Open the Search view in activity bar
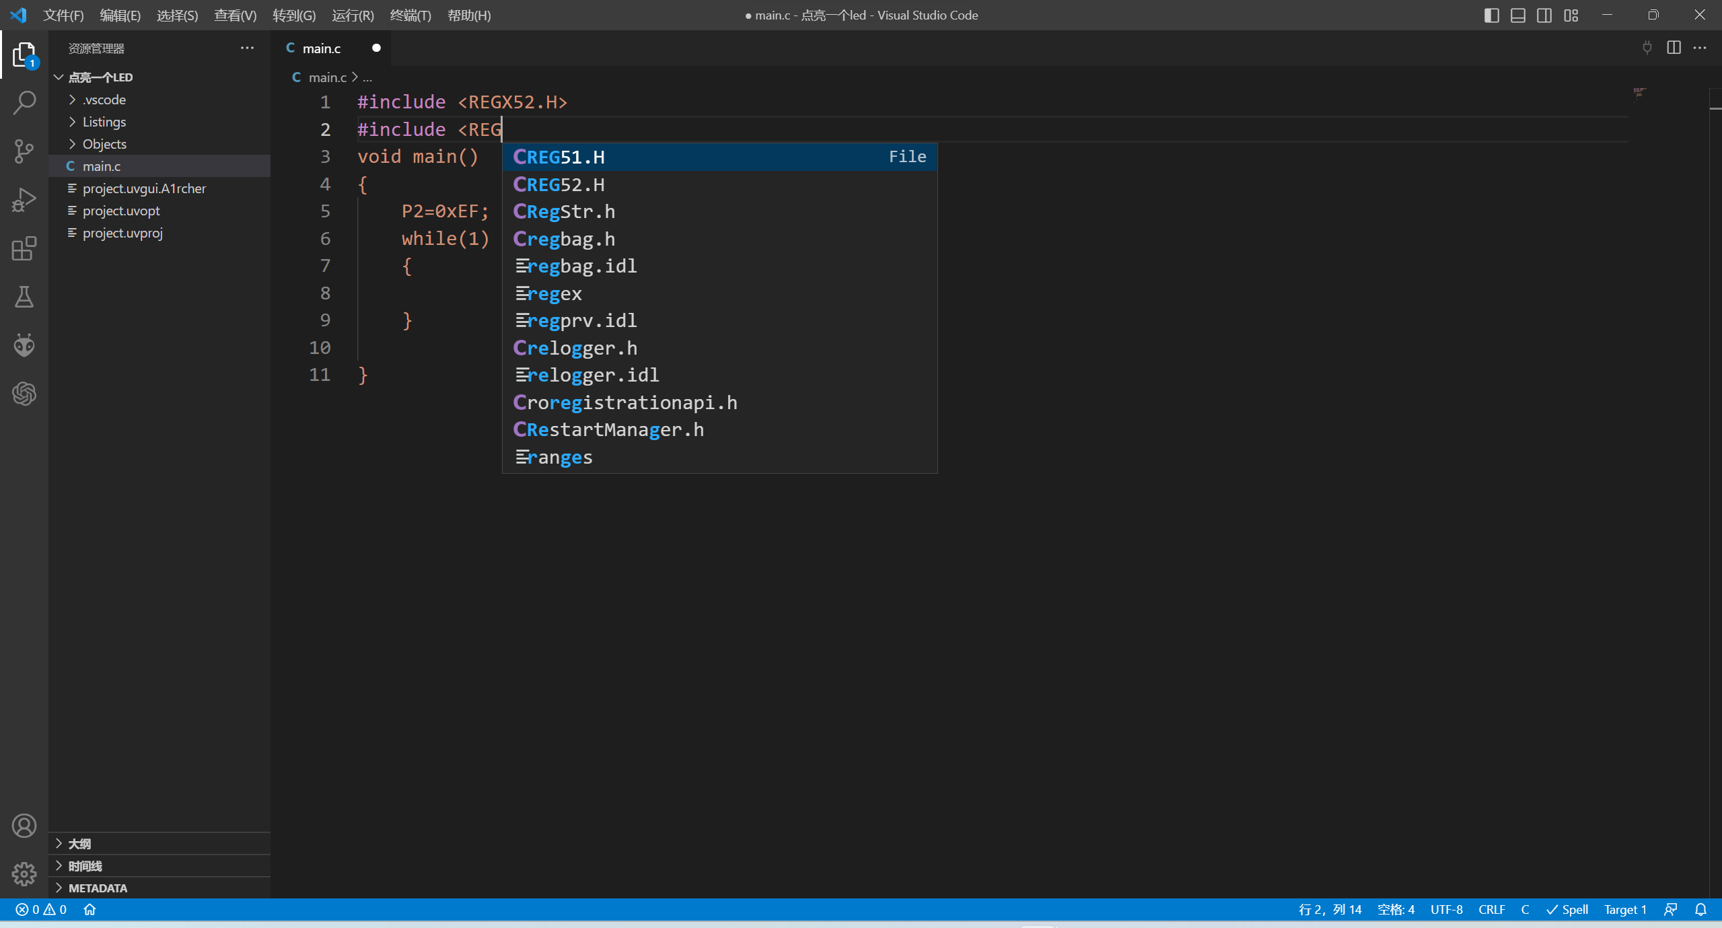The width and height of the screenshot is (1722, 928). click(x=24, y=102)
